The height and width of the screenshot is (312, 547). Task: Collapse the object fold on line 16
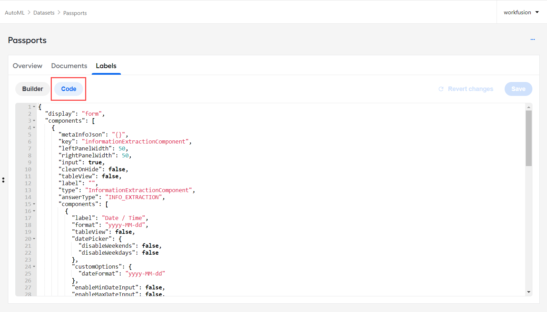click(x=34, y=211)
